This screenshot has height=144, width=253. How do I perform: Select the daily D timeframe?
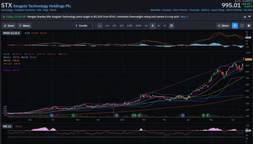coord(153,26)
